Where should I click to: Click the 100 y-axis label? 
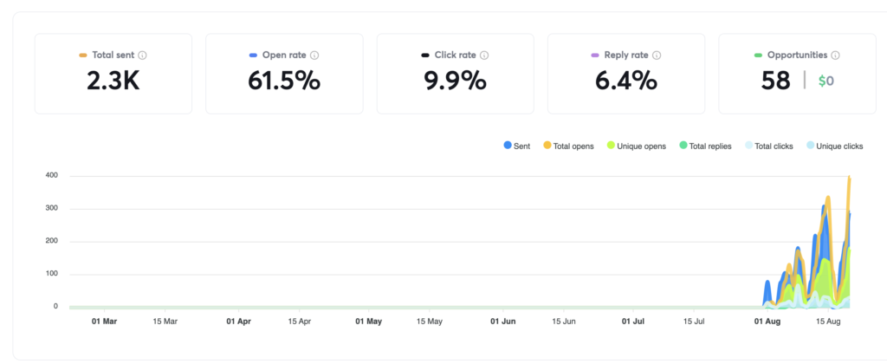point(52,275)
